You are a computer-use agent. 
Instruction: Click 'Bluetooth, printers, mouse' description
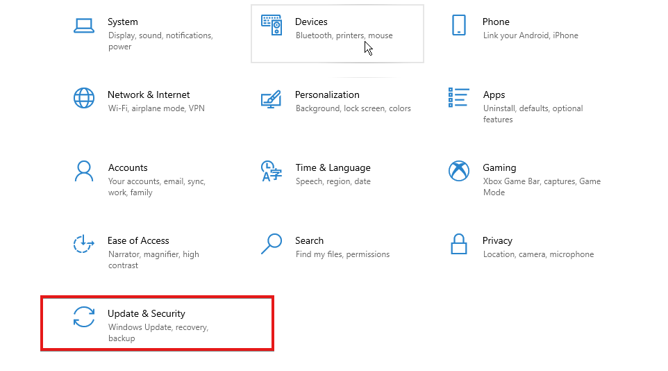pyautogui.click(x=344, y=35)
